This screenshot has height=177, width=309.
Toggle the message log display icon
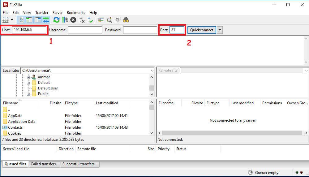(21, 20)
